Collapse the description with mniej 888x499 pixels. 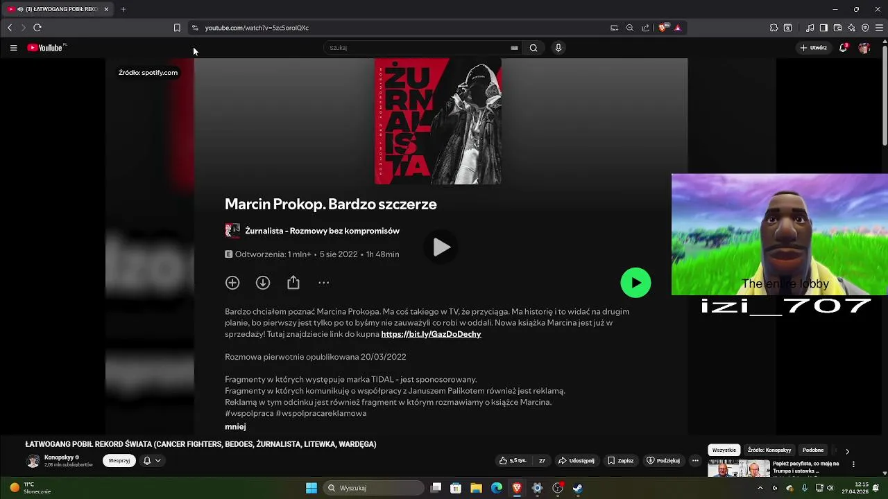click(235, 427)
